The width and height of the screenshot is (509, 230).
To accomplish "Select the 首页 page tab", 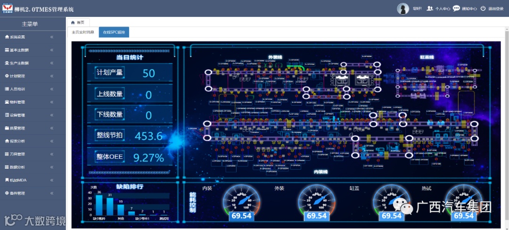I will (x=78, y=22).
